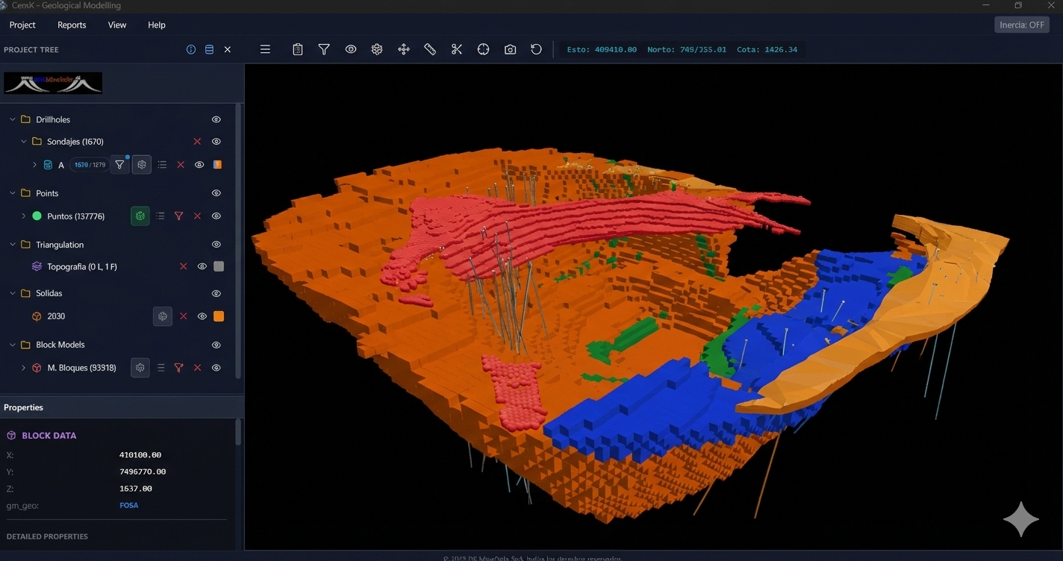1063x561 pixels.
Task: Toggle visibility of Puntos (137776)
Action: [x=216, y=216]
